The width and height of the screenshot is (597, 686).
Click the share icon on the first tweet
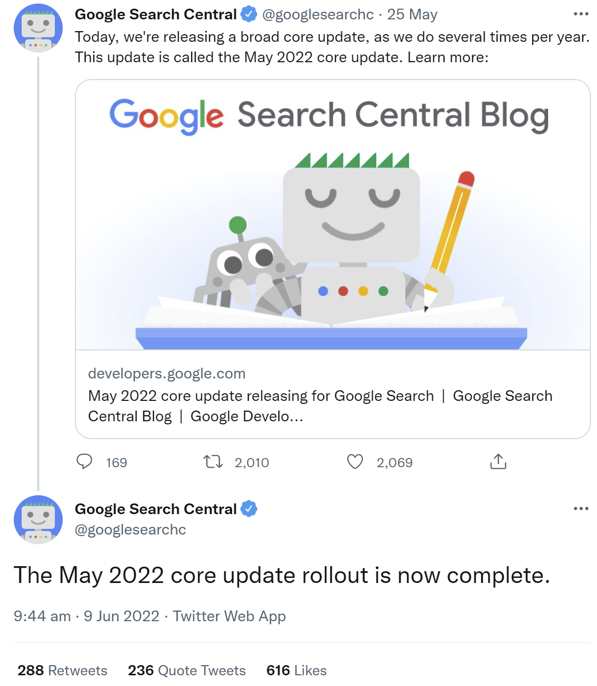[499, 462]
